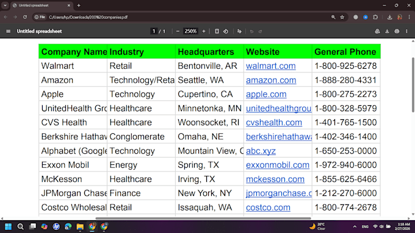Zoom out with the minus button
The height and width of the screenshot is (233, 415).
178,31
